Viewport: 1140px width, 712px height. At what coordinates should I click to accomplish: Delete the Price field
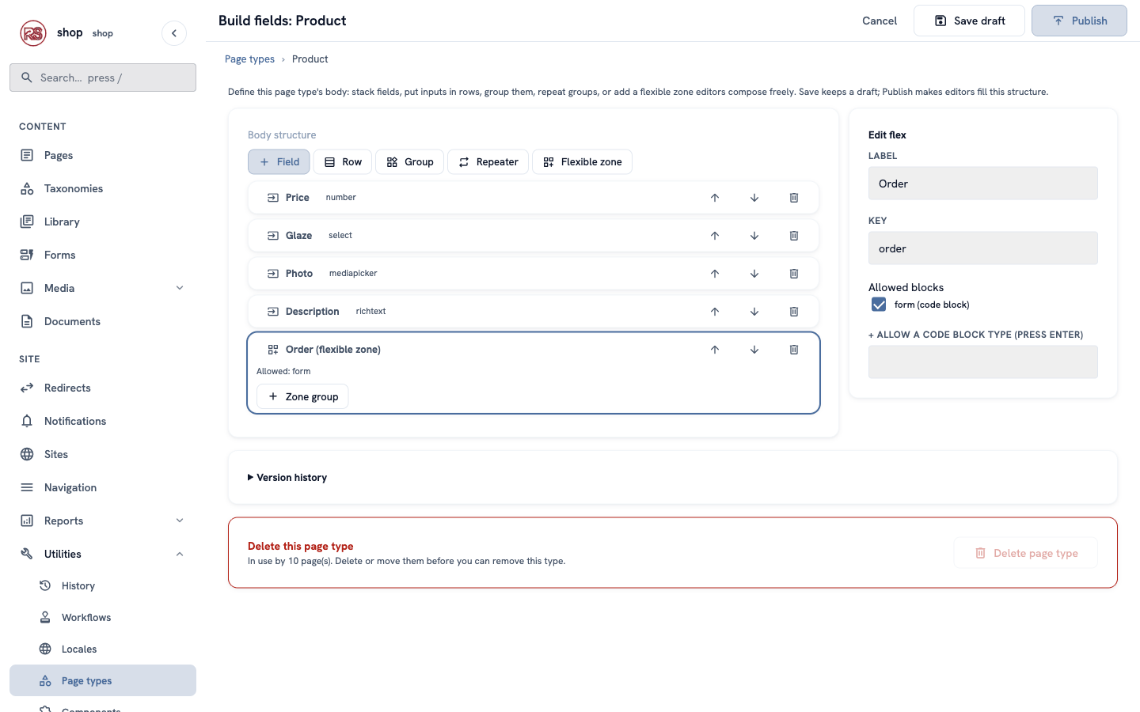(794, 198)
